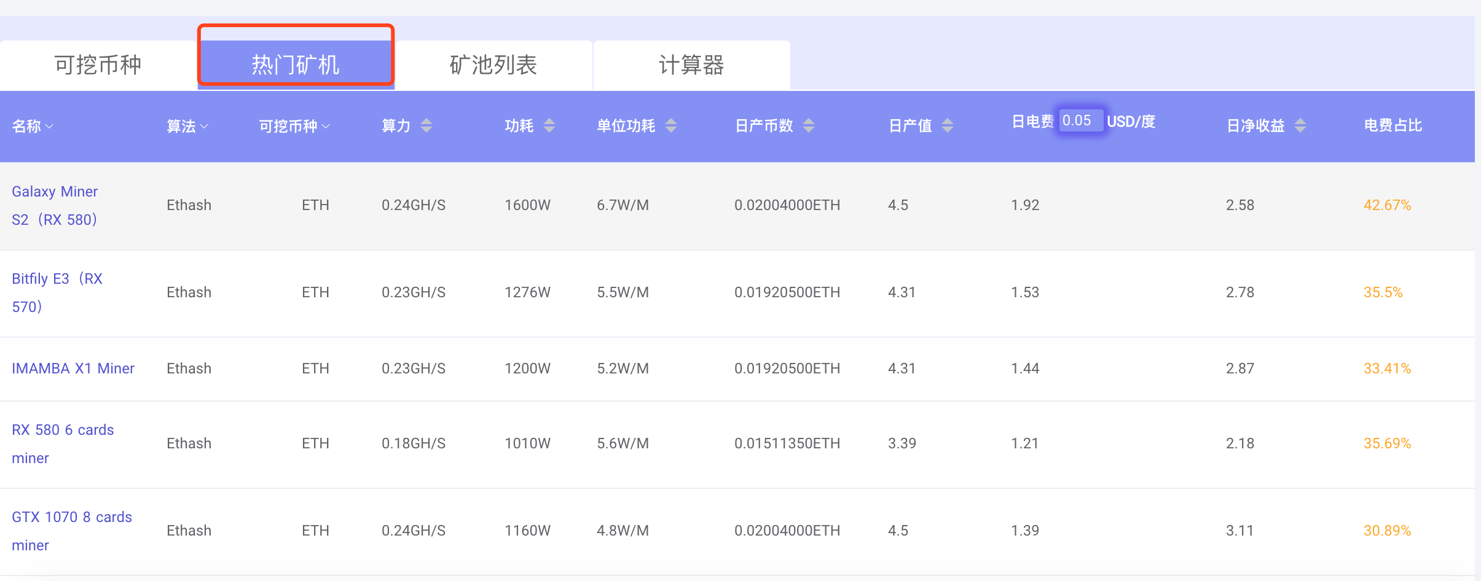Viewport: 1481px width, 581px height.
Task: Click the 1276W power value
Action: point(527,292)
